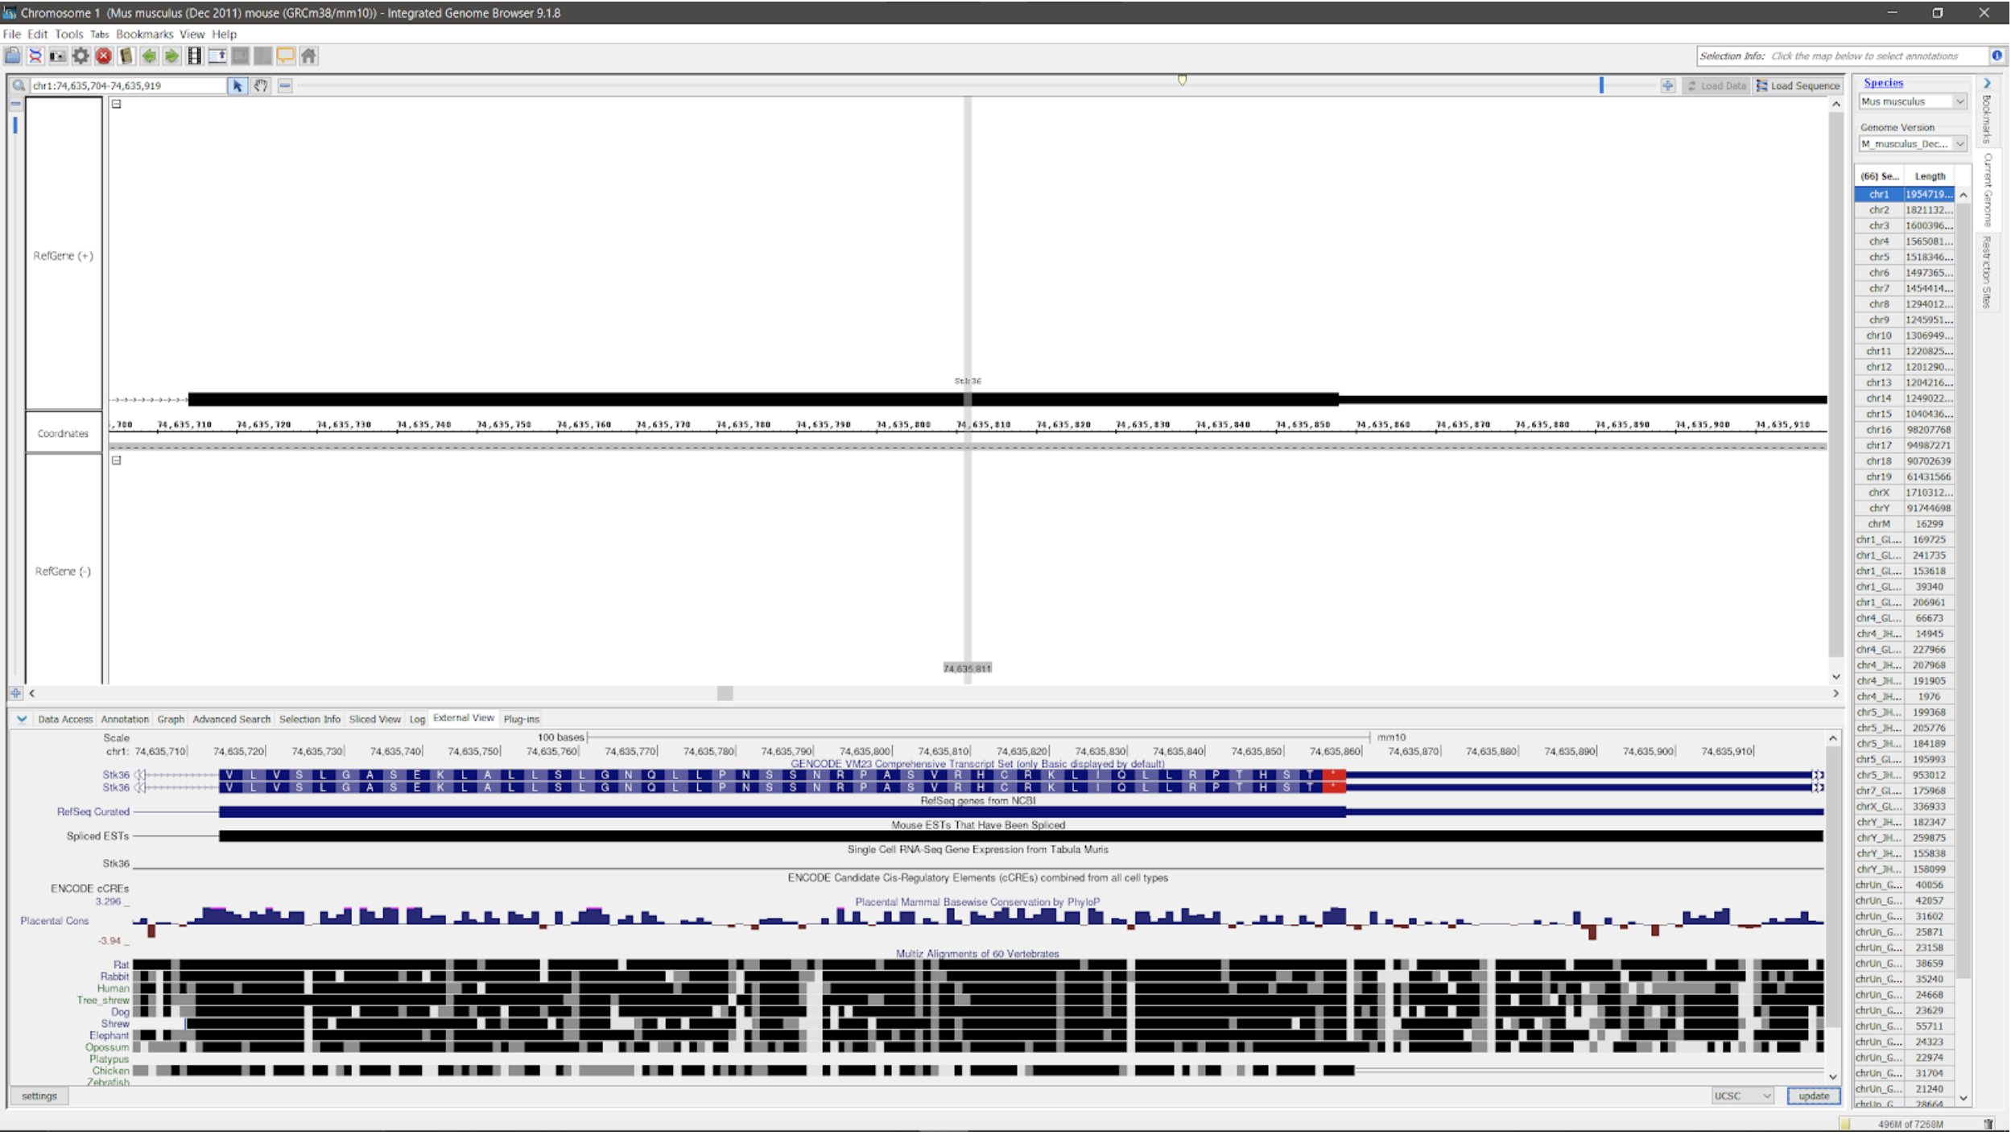Open preferences with the gear icon
The width and height of the screenshot is (2011, 1135).
(81, 56)
